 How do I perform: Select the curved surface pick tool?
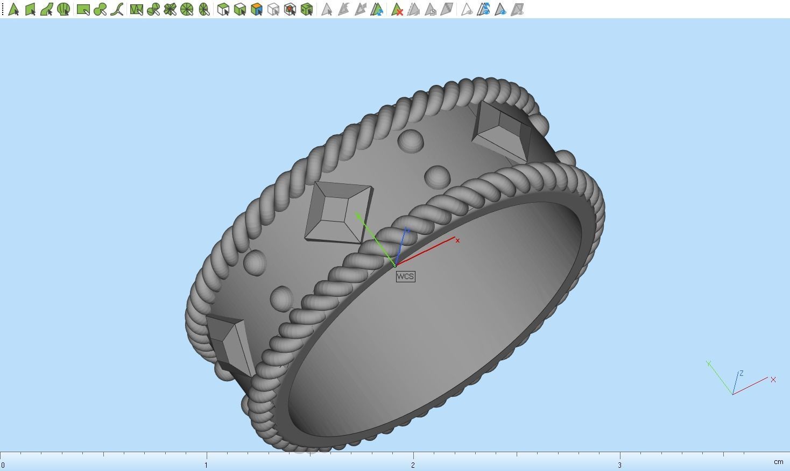47,9
